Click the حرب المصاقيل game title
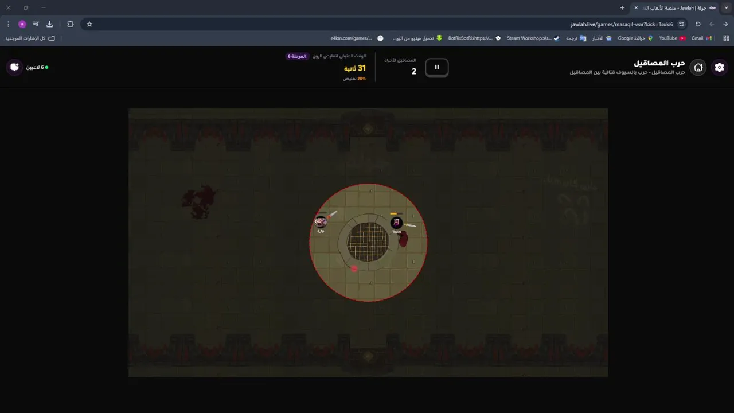Screen dimensions: 734x413 pos(659,63)
